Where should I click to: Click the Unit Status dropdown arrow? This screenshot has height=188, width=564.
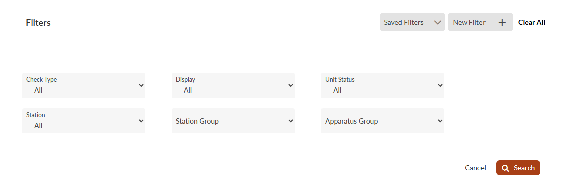coord(440,85)
